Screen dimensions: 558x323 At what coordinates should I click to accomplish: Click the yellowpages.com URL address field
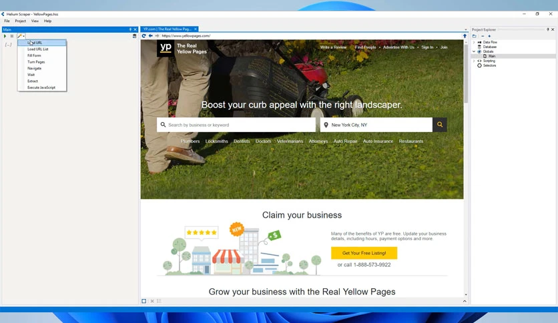pyautogui.click(x=310, y=36)
